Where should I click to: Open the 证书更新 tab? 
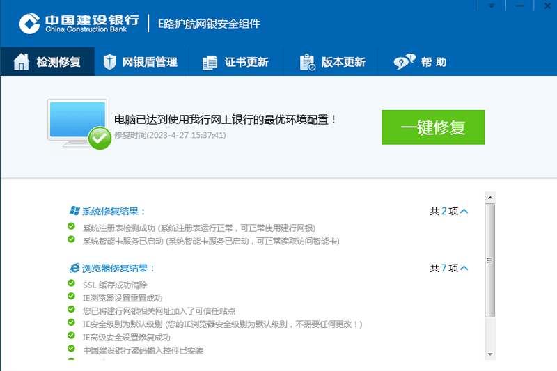click(x=236, y=61)
